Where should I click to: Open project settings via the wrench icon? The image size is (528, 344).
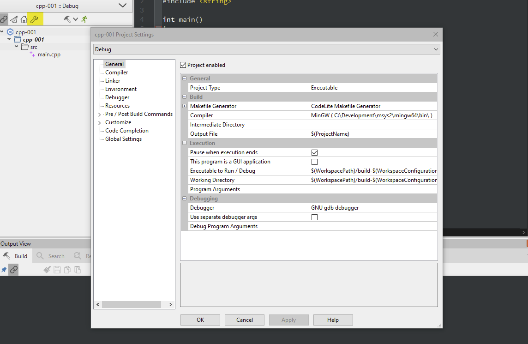[x=34, y=19]
